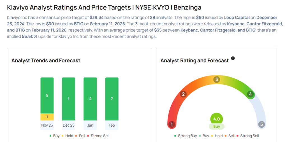Click the Feb bar showing 7 Buy ratings

(112, 99)
